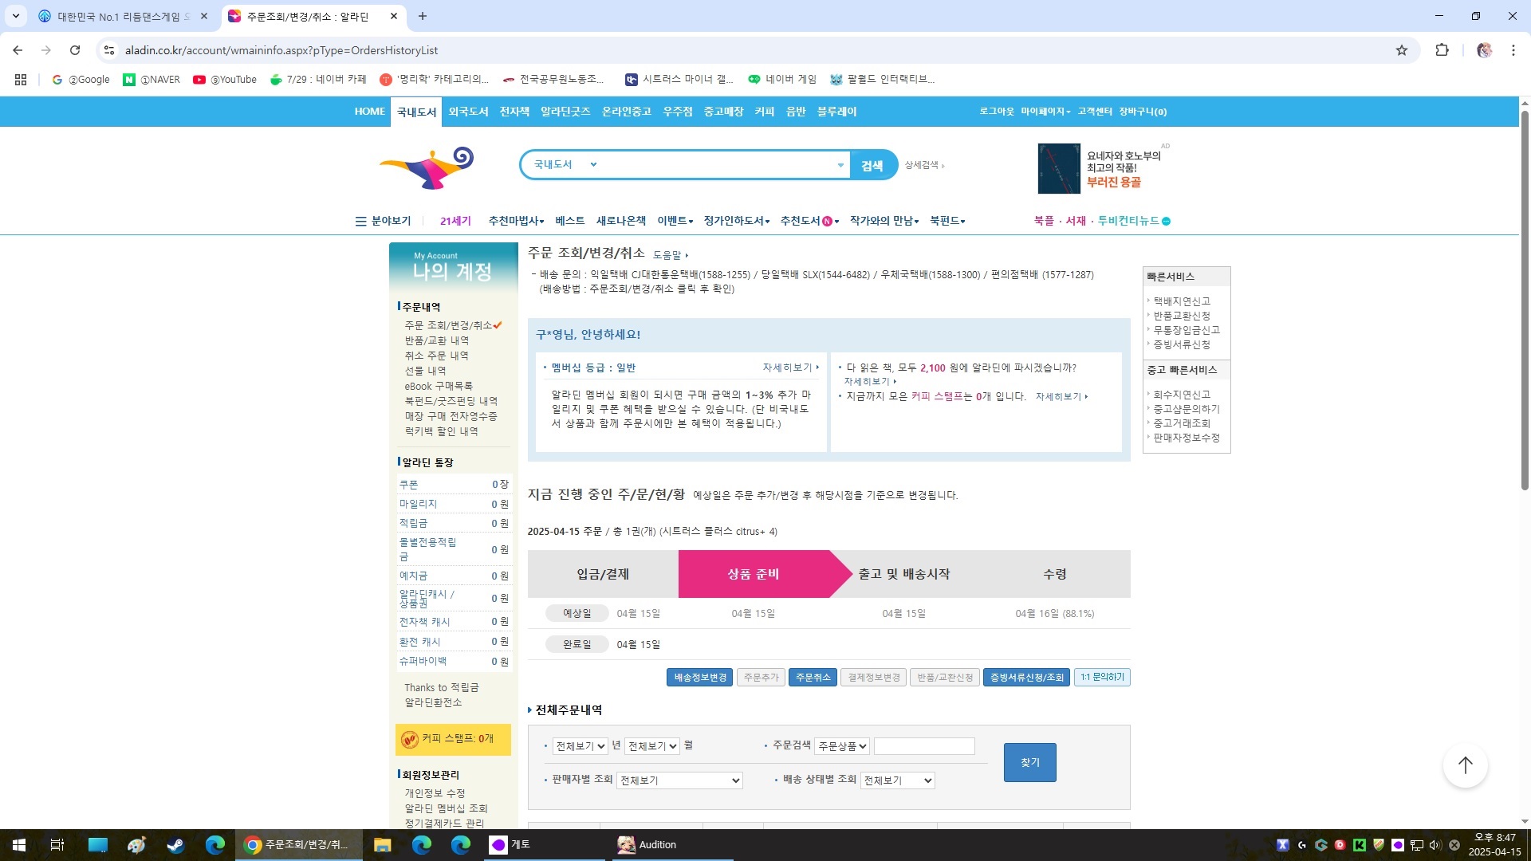This screenshot has height=861, width=1531.
Task: Open Steam from the Windows taskbar
Action: point(175,845)
